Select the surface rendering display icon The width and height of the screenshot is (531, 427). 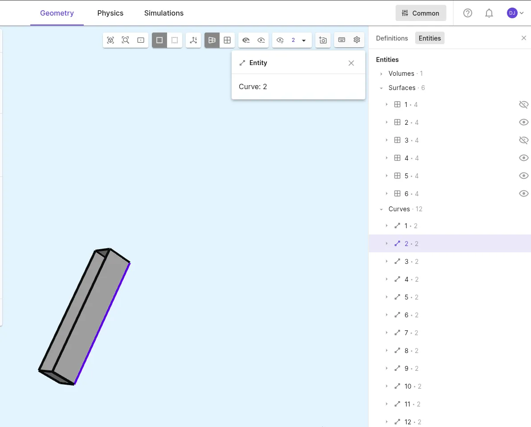(x=212, y=40)
